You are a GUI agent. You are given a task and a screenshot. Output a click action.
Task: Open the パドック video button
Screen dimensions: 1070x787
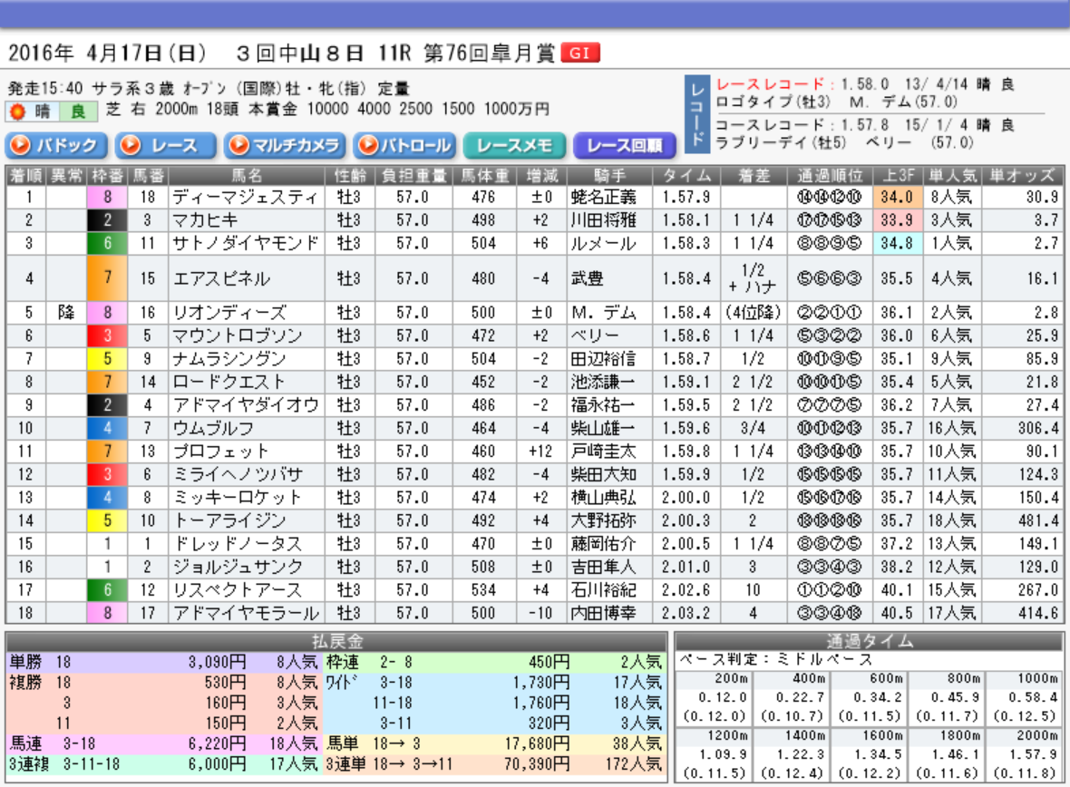click(56, 145)
